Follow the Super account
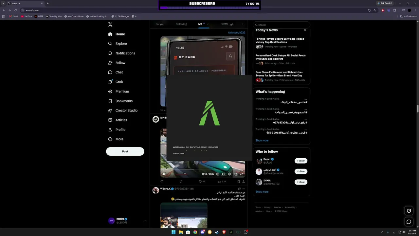 (x=301, y=161)
